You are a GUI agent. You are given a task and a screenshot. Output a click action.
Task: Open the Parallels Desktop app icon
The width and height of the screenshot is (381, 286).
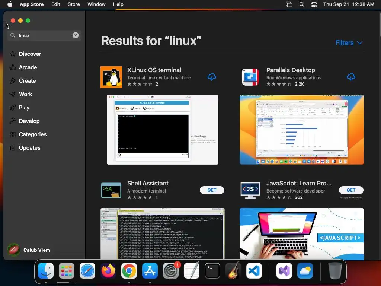pyautogui.click(x=250, y=77)
